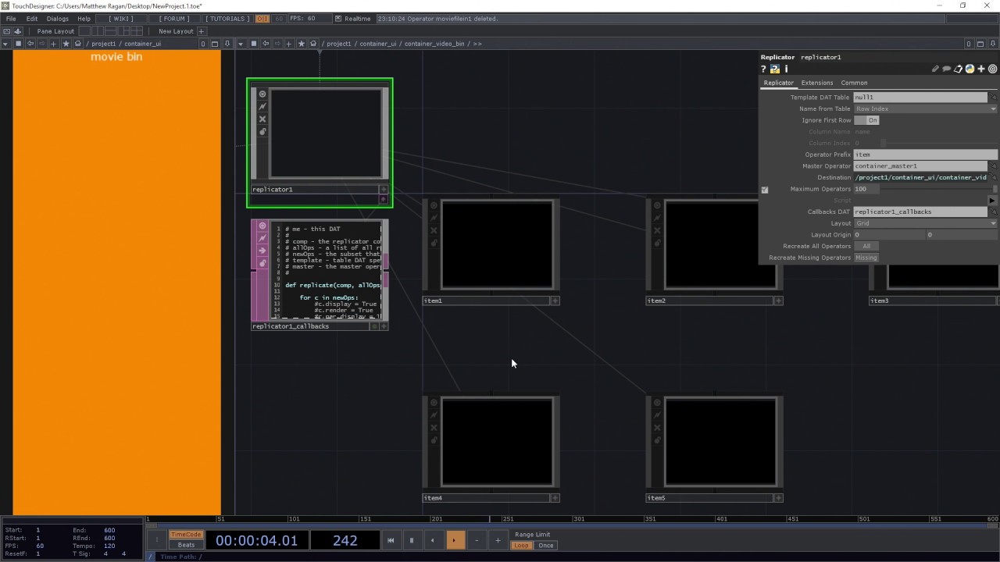Image resolution: width=1000 pixels, height=562 pixels.
Task: Adjust the Maximum Operators slider
Action: point(939,189)
